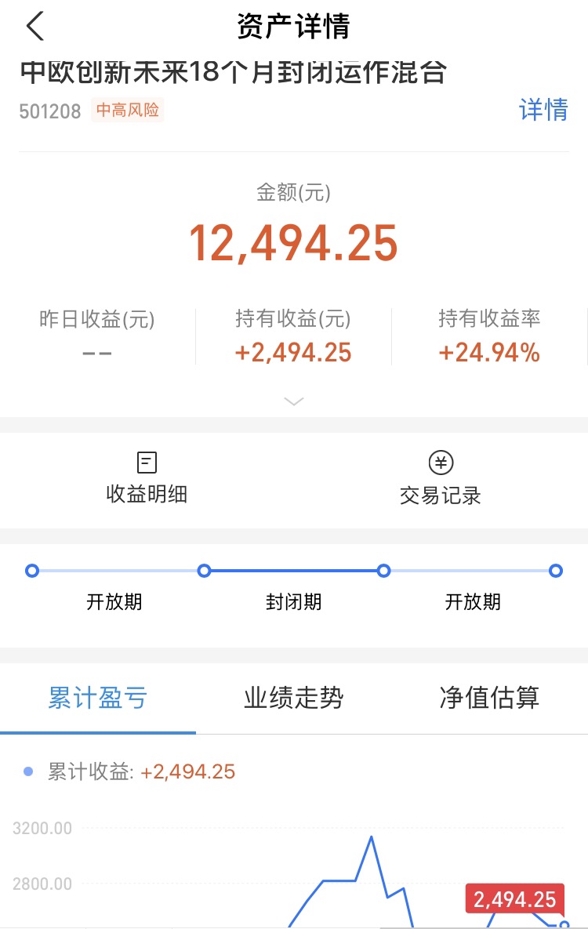Click the 交易记录 label
Image resolution: width=588 pixels, height=929 pixels.
(x=441, y=495)
